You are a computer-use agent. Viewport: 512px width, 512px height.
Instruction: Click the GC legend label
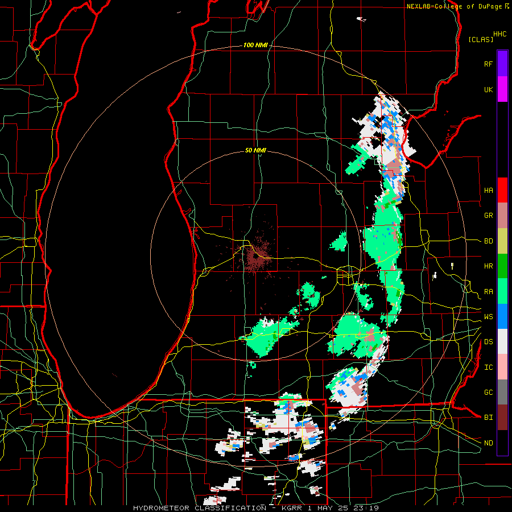coord(488,393)
